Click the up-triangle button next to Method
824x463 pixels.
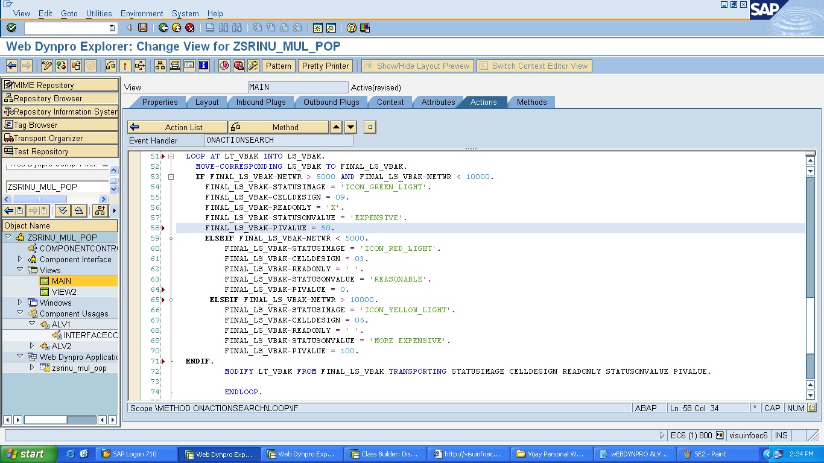(x=337, y=127)
